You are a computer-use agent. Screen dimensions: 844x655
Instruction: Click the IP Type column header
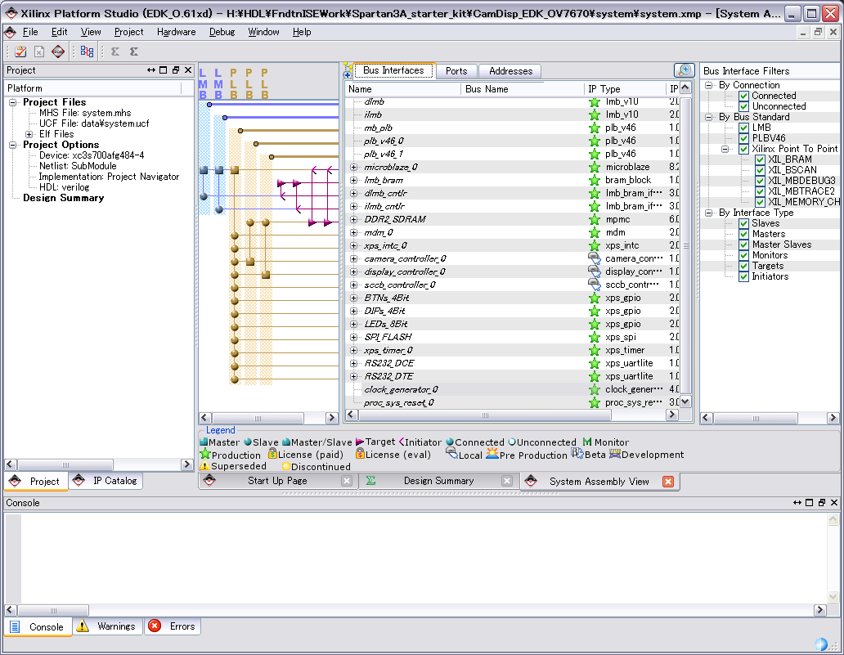pyautogui.click(x=624, y=89)
